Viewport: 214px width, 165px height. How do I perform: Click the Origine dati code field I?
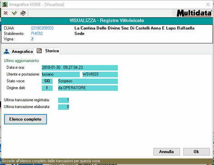[47, 88]
